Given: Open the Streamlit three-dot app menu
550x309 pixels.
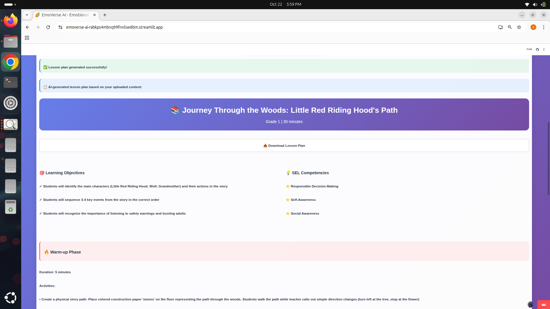Looking at the screenshot, I should (544, 49).
